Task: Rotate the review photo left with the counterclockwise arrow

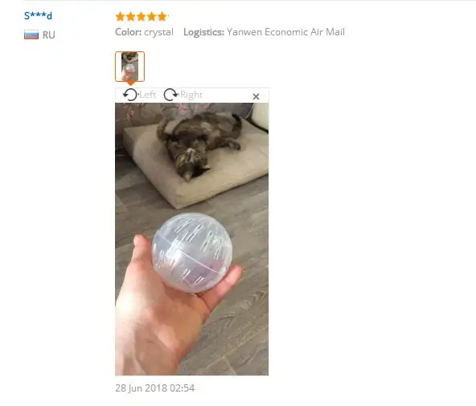Action: (x=130, y=95)
